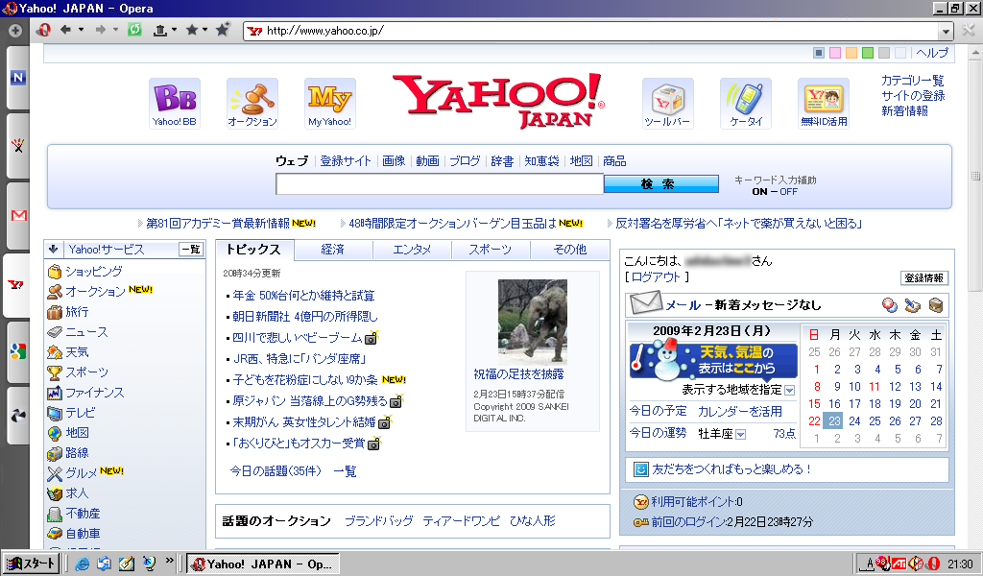Viewport: 983px width, 576px height.
Task: Open the ヘルプ link
Action: pos(932,53)
